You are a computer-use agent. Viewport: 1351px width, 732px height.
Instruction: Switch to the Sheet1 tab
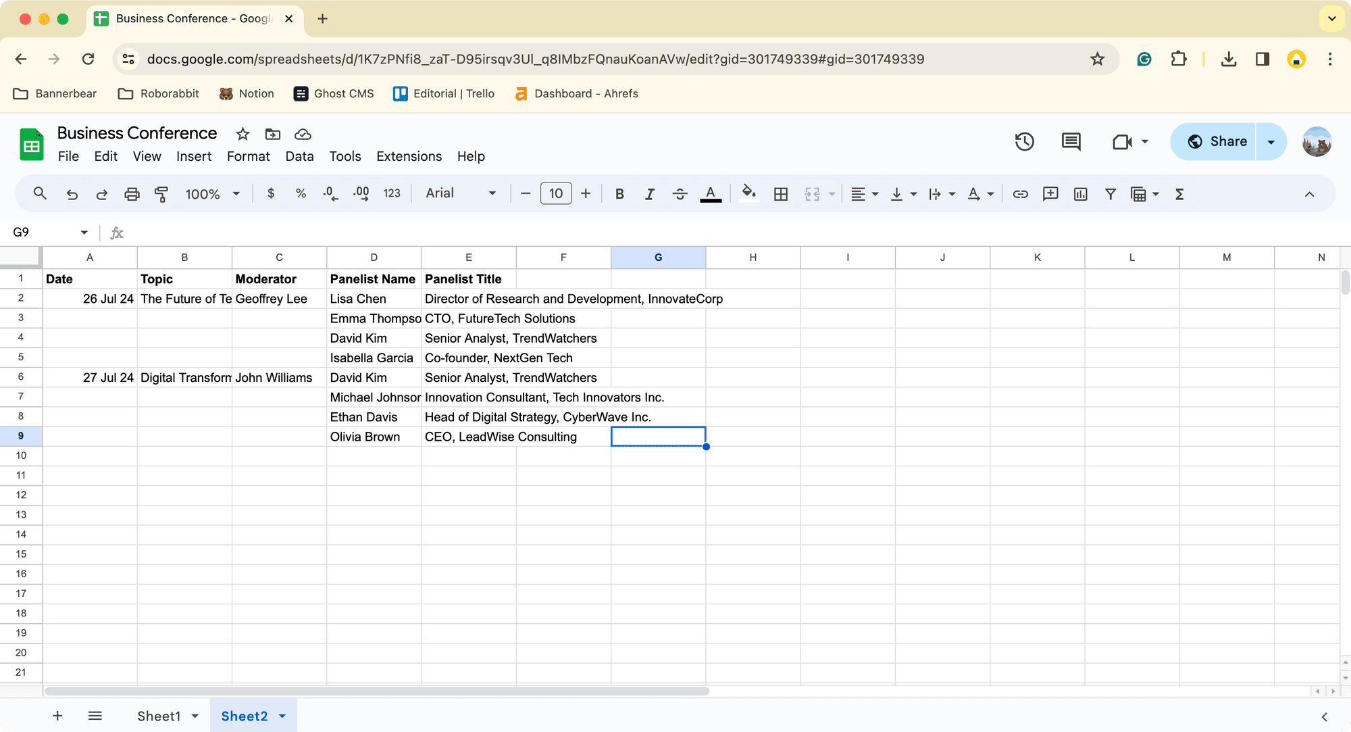tap(159, 716)
